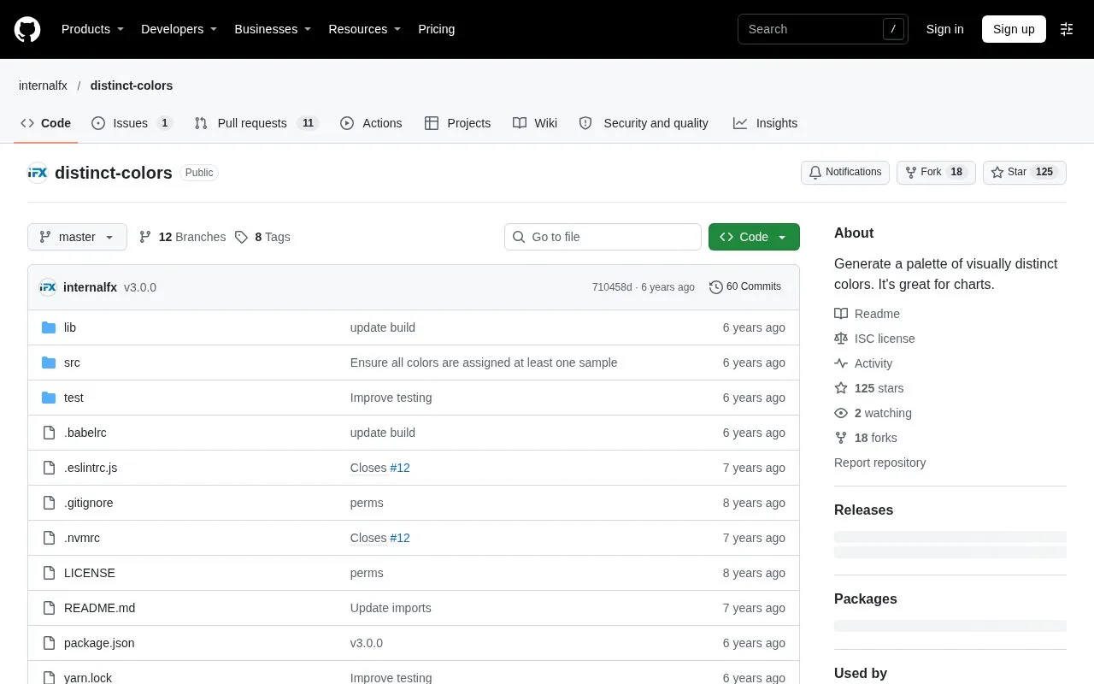Open the Pricing page link
This screenshot has height=684, width=1094.
point(436,29)
